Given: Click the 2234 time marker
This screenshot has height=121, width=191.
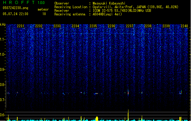Looking at the screenshot, I should tap(75, 26).
